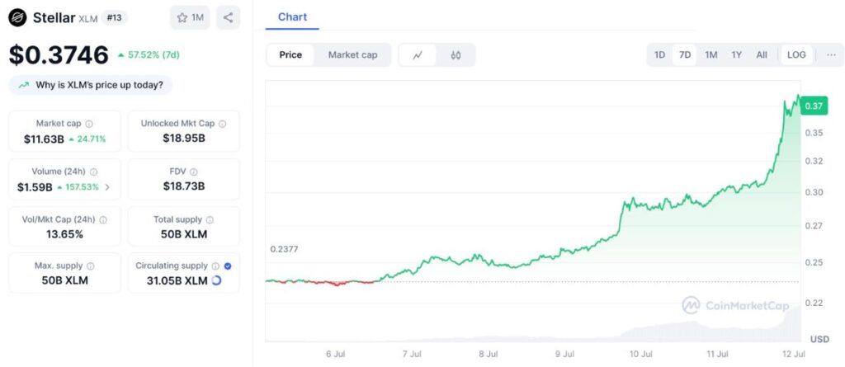Select the All time range
The height and width of the screenshot is (367, 845).
point(762,55)
